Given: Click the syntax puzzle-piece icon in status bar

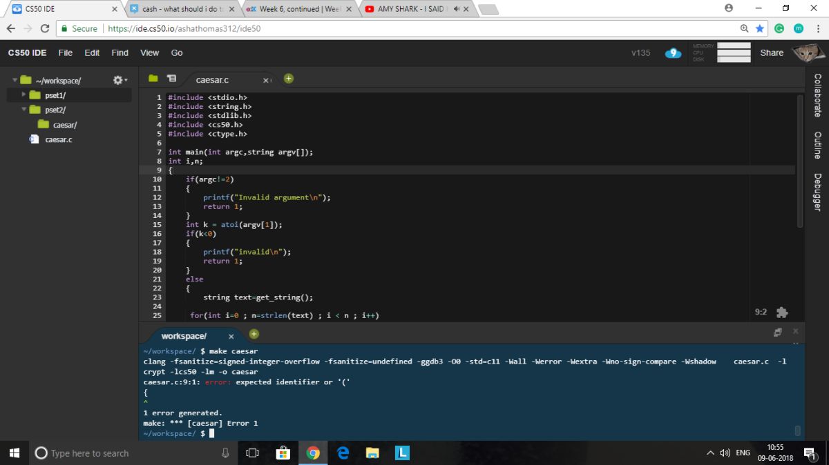Looking at the screenshot, I should [x=782, y=313].
